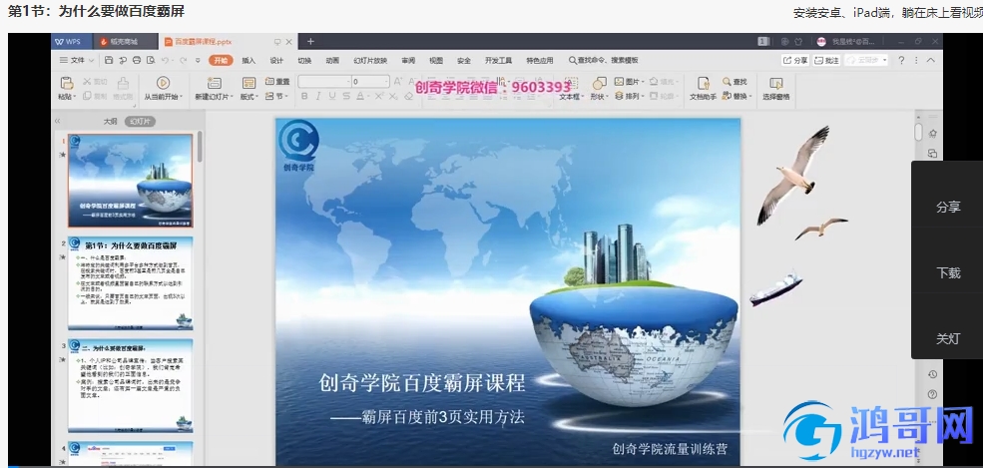Click the Increase Font Size icon
Image resolution: width=983 pixels, height=468 pixels.
pos(397,82)
